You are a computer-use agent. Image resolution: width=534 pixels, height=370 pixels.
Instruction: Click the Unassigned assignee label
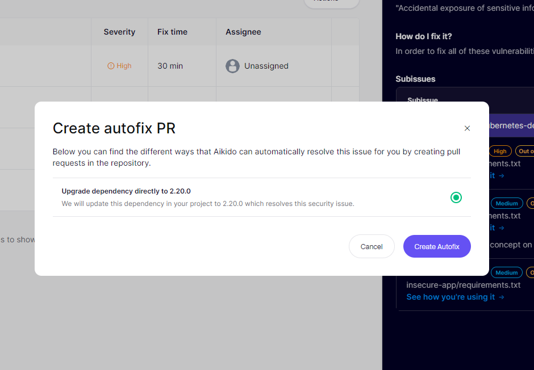tap(266, 66)
